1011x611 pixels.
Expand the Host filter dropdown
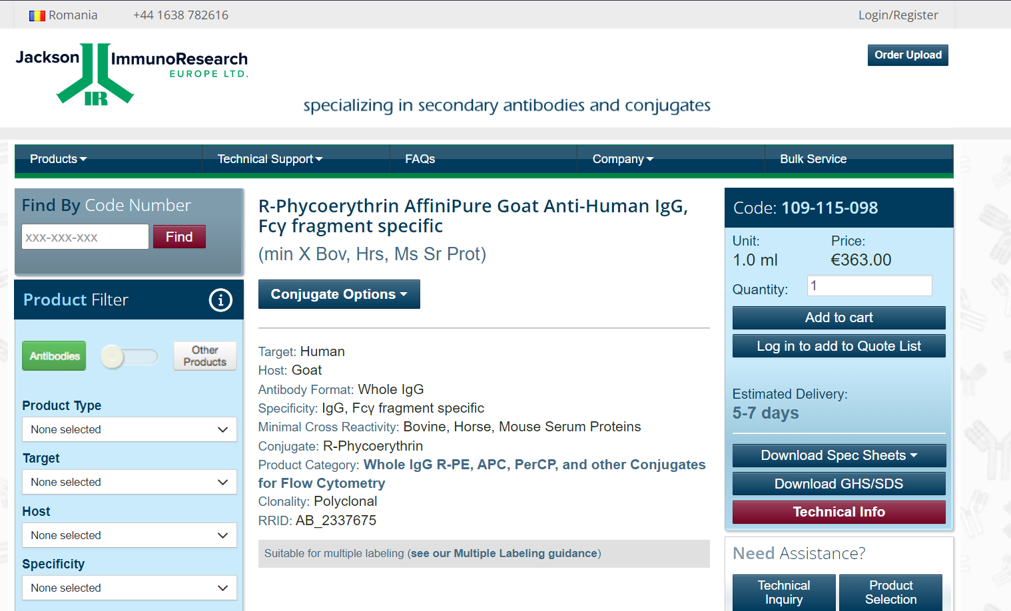pos(129,535)
